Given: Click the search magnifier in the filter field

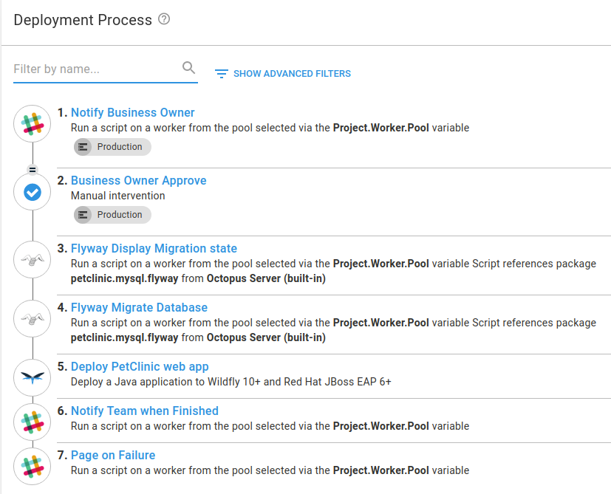Looking at the screenshot, I should (188, 67).
